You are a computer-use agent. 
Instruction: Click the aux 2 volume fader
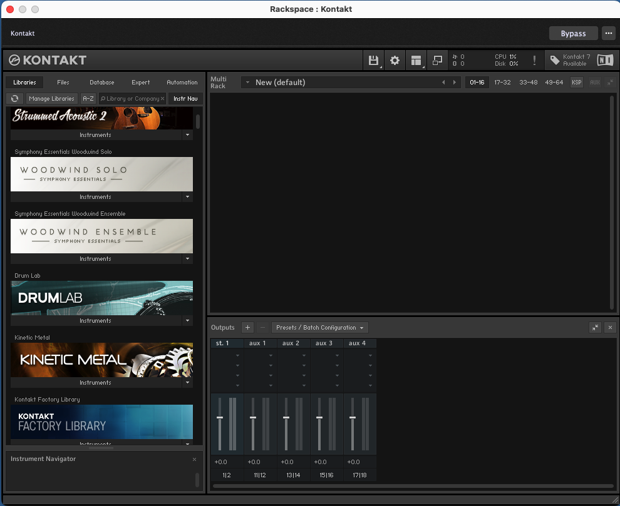[286, 418]
